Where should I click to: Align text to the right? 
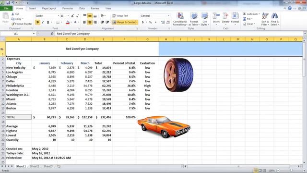[x=95, y=23]
